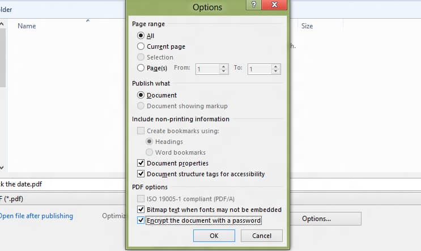Uncheck Document properties checkbox
This screenshot has width=421, height=251.
[x=141, y=163]
